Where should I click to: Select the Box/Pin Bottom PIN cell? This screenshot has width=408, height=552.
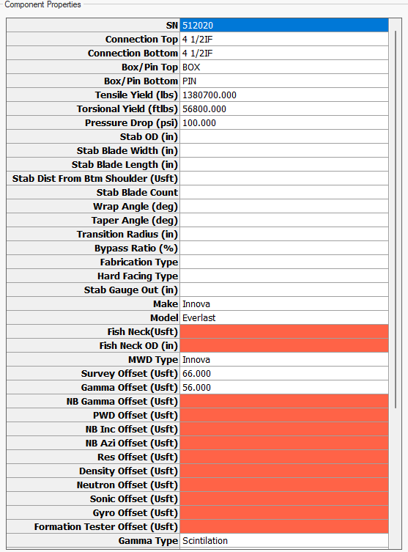coord(284,81)
